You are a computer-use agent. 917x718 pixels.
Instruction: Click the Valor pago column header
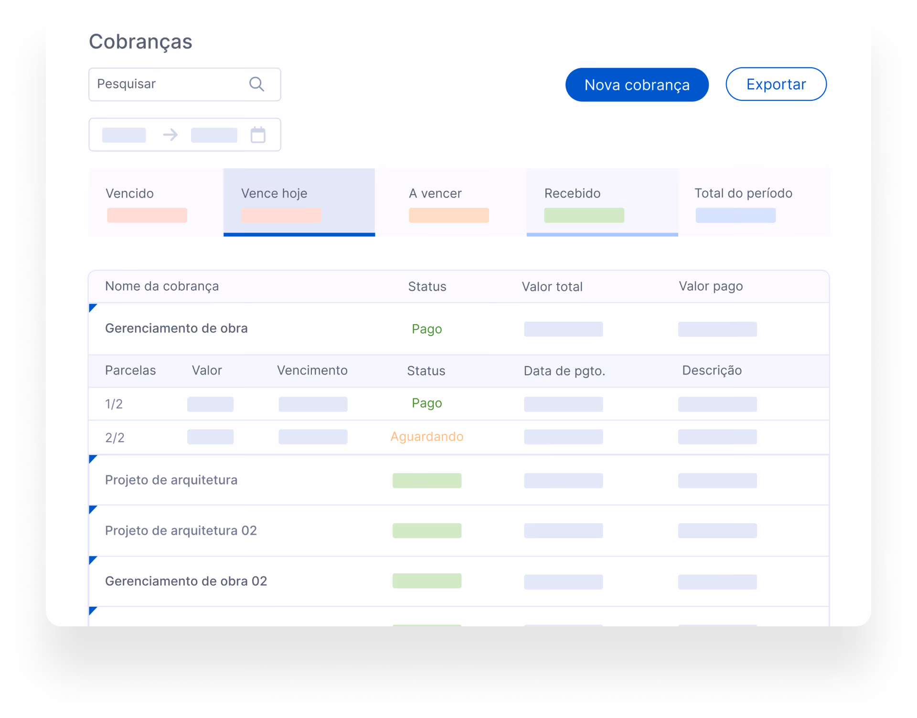click(x=711, y=286)
